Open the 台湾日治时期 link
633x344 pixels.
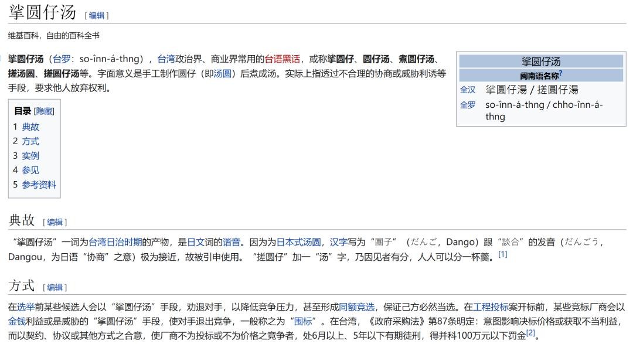115,241
